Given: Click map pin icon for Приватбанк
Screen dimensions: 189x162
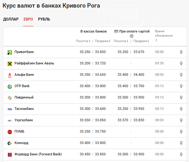Looking at the screenshot, I should click(181, 52).
